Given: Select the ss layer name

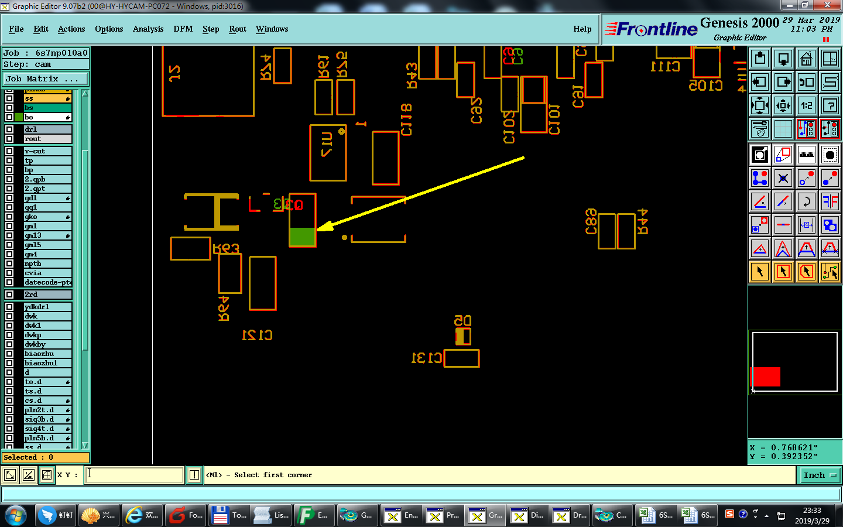Looking at the screenshot, I should click(x=47, y=98).
